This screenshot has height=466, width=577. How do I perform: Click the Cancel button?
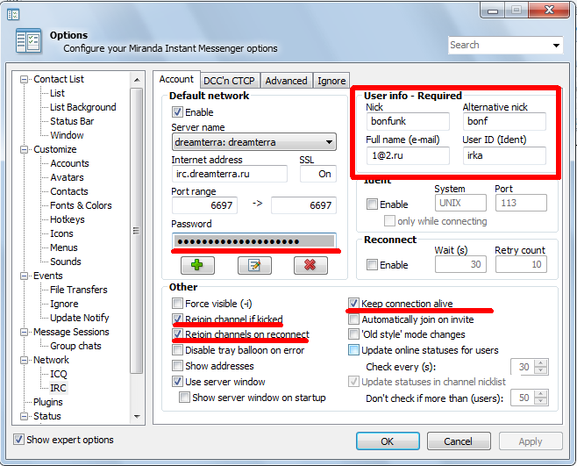(x=459, y=441)
